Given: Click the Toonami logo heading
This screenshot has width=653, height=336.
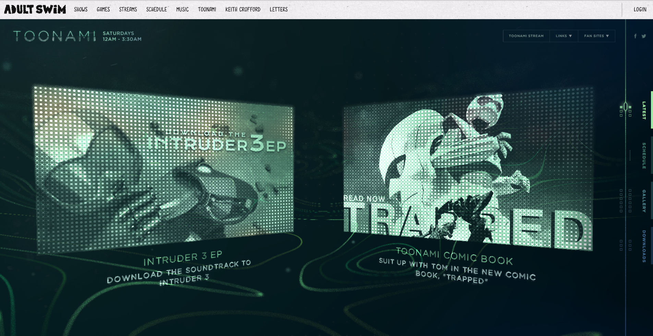Looking at the screenshot, I should (x=55, y=36).
